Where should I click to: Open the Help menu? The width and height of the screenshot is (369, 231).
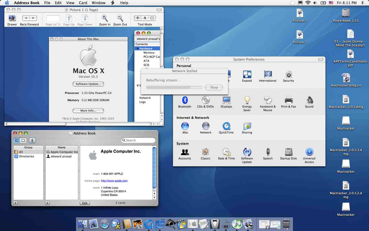point(124,3)
